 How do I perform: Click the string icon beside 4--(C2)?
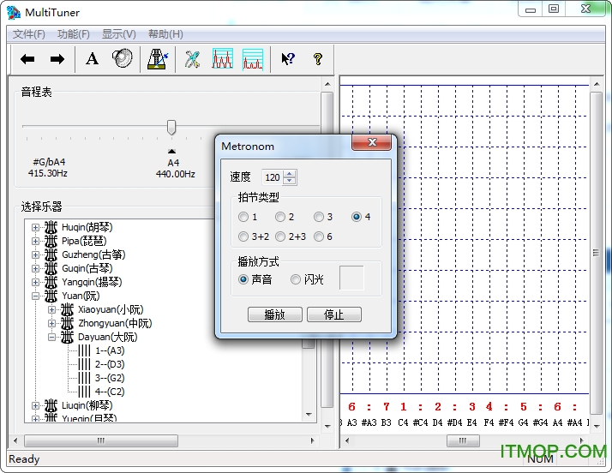(x=84, y=392)
